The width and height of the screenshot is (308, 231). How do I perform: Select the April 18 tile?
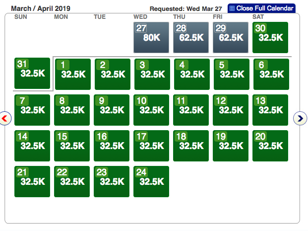pyautogui.click(x=191, y=146)
